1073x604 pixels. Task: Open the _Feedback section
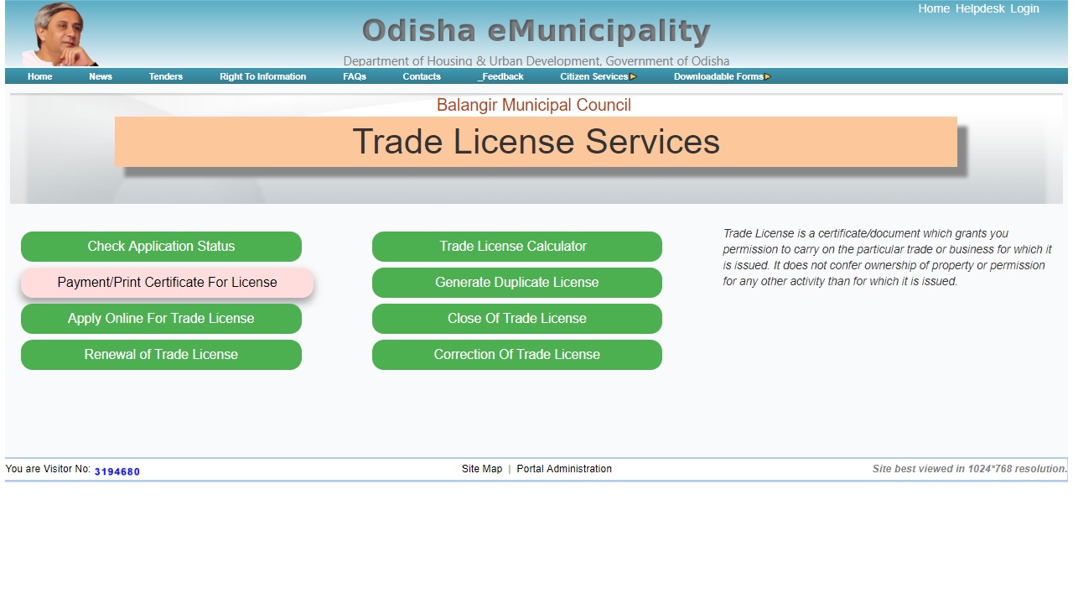500,76
